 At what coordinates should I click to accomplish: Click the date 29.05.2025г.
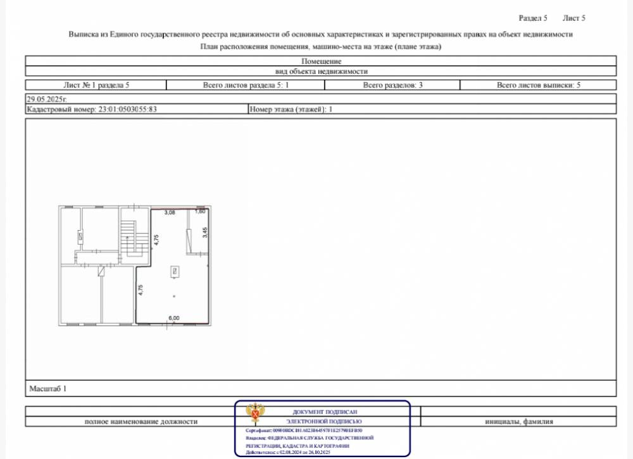coord(46,99)
